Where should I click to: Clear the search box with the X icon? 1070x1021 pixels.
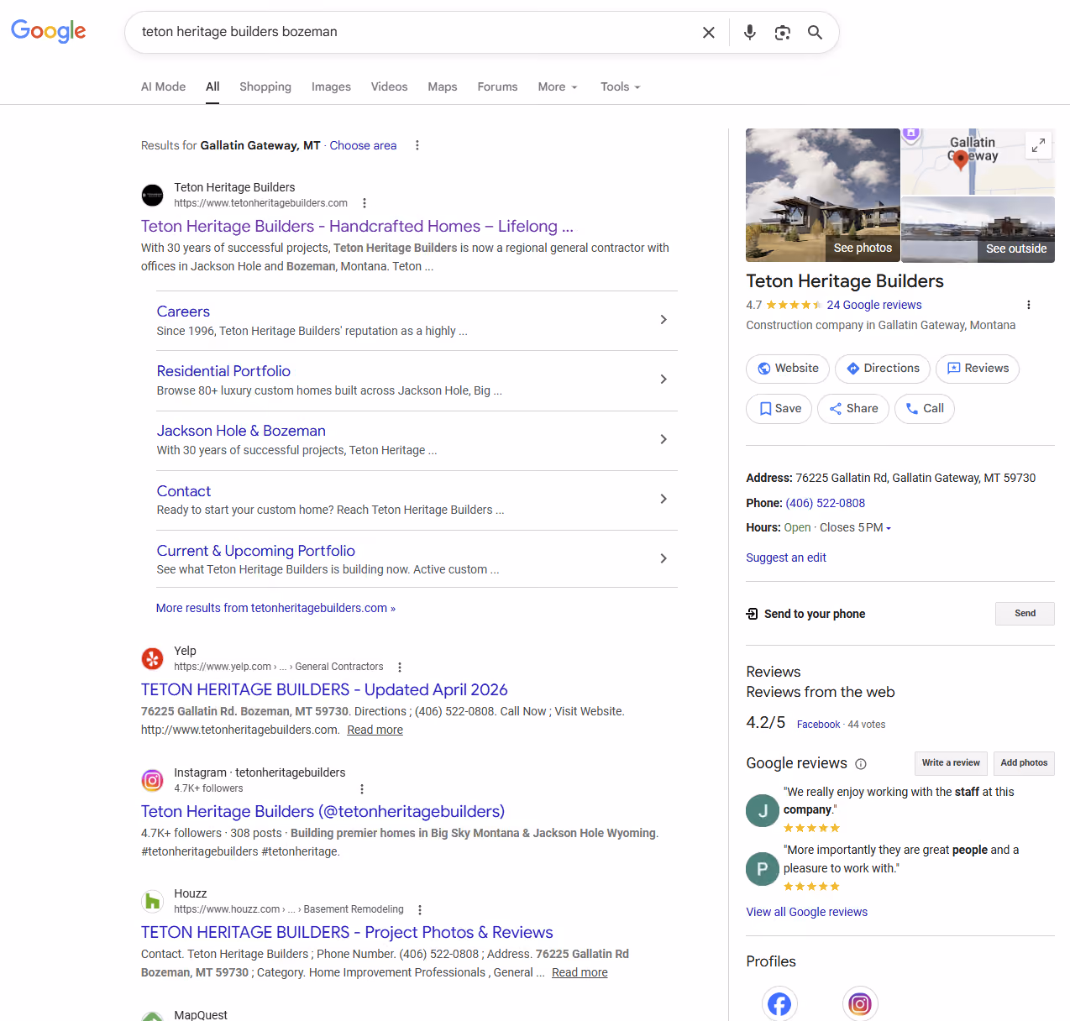pos(709,32)
